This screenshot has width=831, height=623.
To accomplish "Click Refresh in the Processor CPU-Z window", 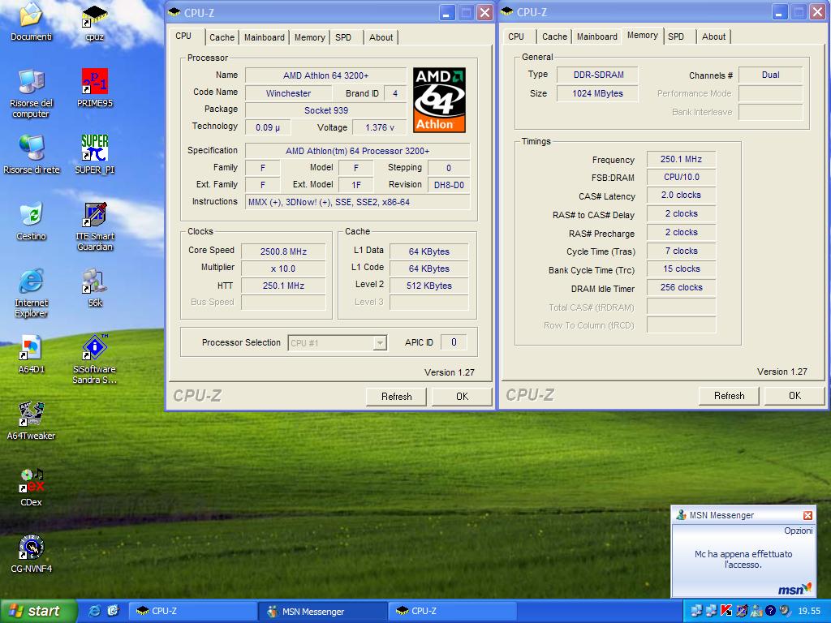I will pyautogui.click(x=396, y=396).
